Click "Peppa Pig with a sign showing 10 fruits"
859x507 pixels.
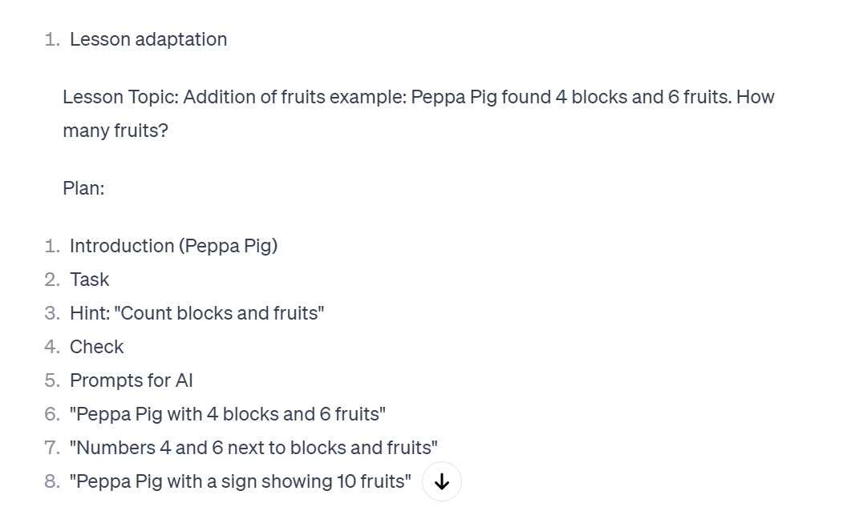[240, 481]
